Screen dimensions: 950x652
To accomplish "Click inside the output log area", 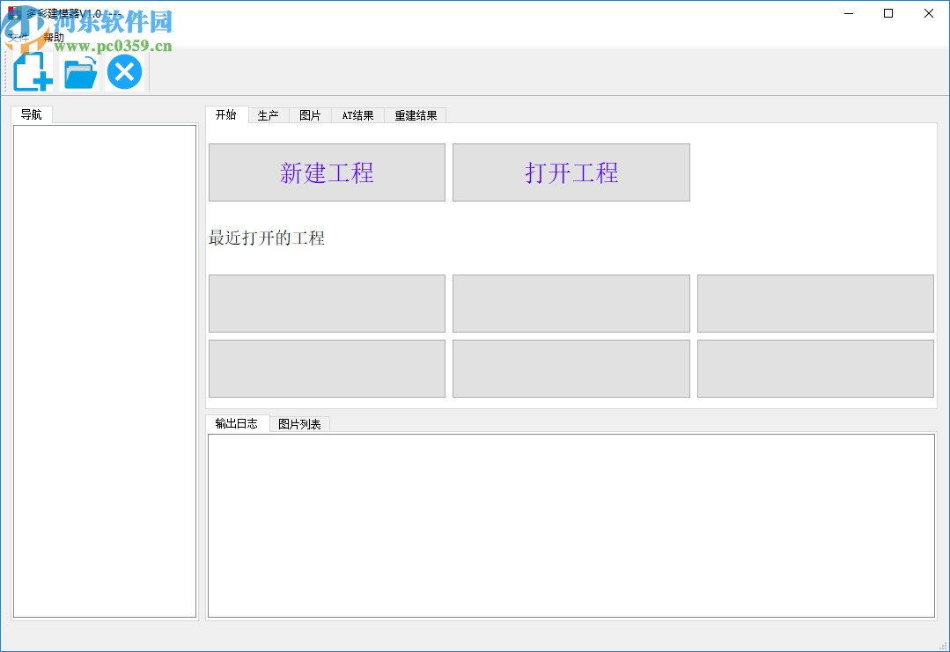I will 571,525.
